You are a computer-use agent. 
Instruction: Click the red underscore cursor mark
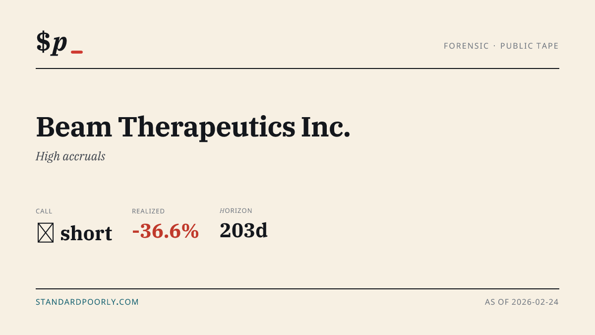tap(77, 52)
